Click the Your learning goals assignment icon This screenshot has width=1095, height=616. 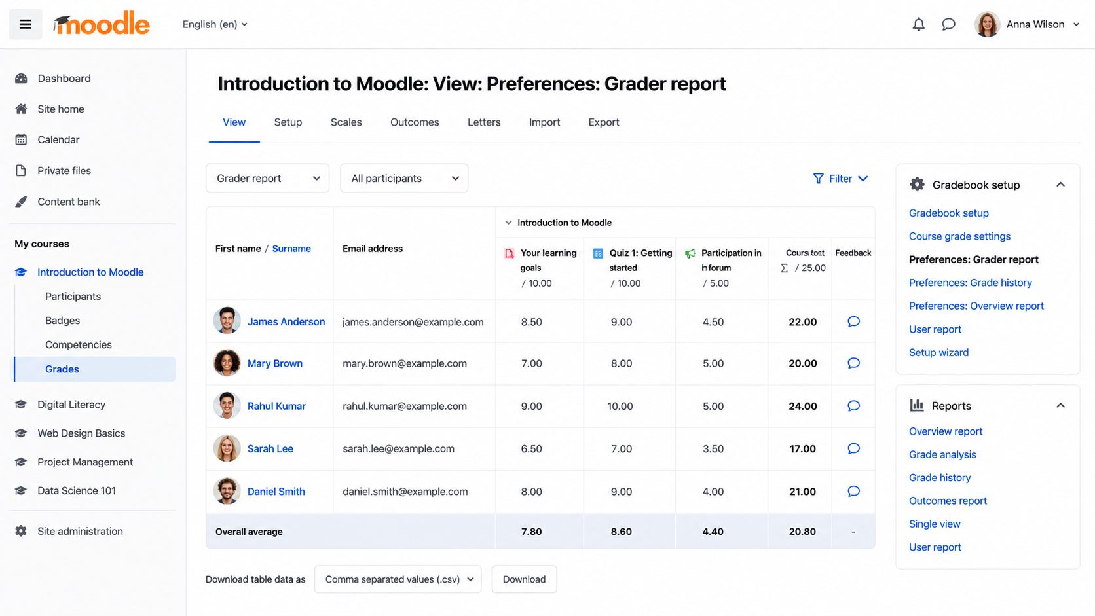click(510, 253)
